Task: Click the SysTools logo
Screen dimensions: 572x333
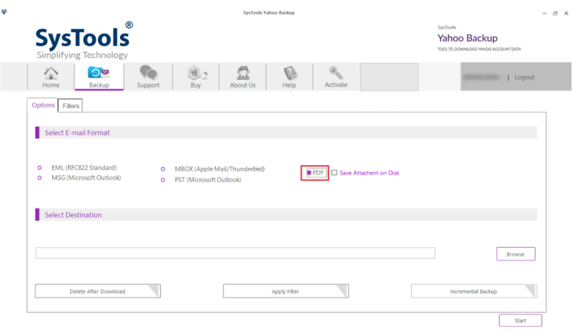Action: (84, 40)
